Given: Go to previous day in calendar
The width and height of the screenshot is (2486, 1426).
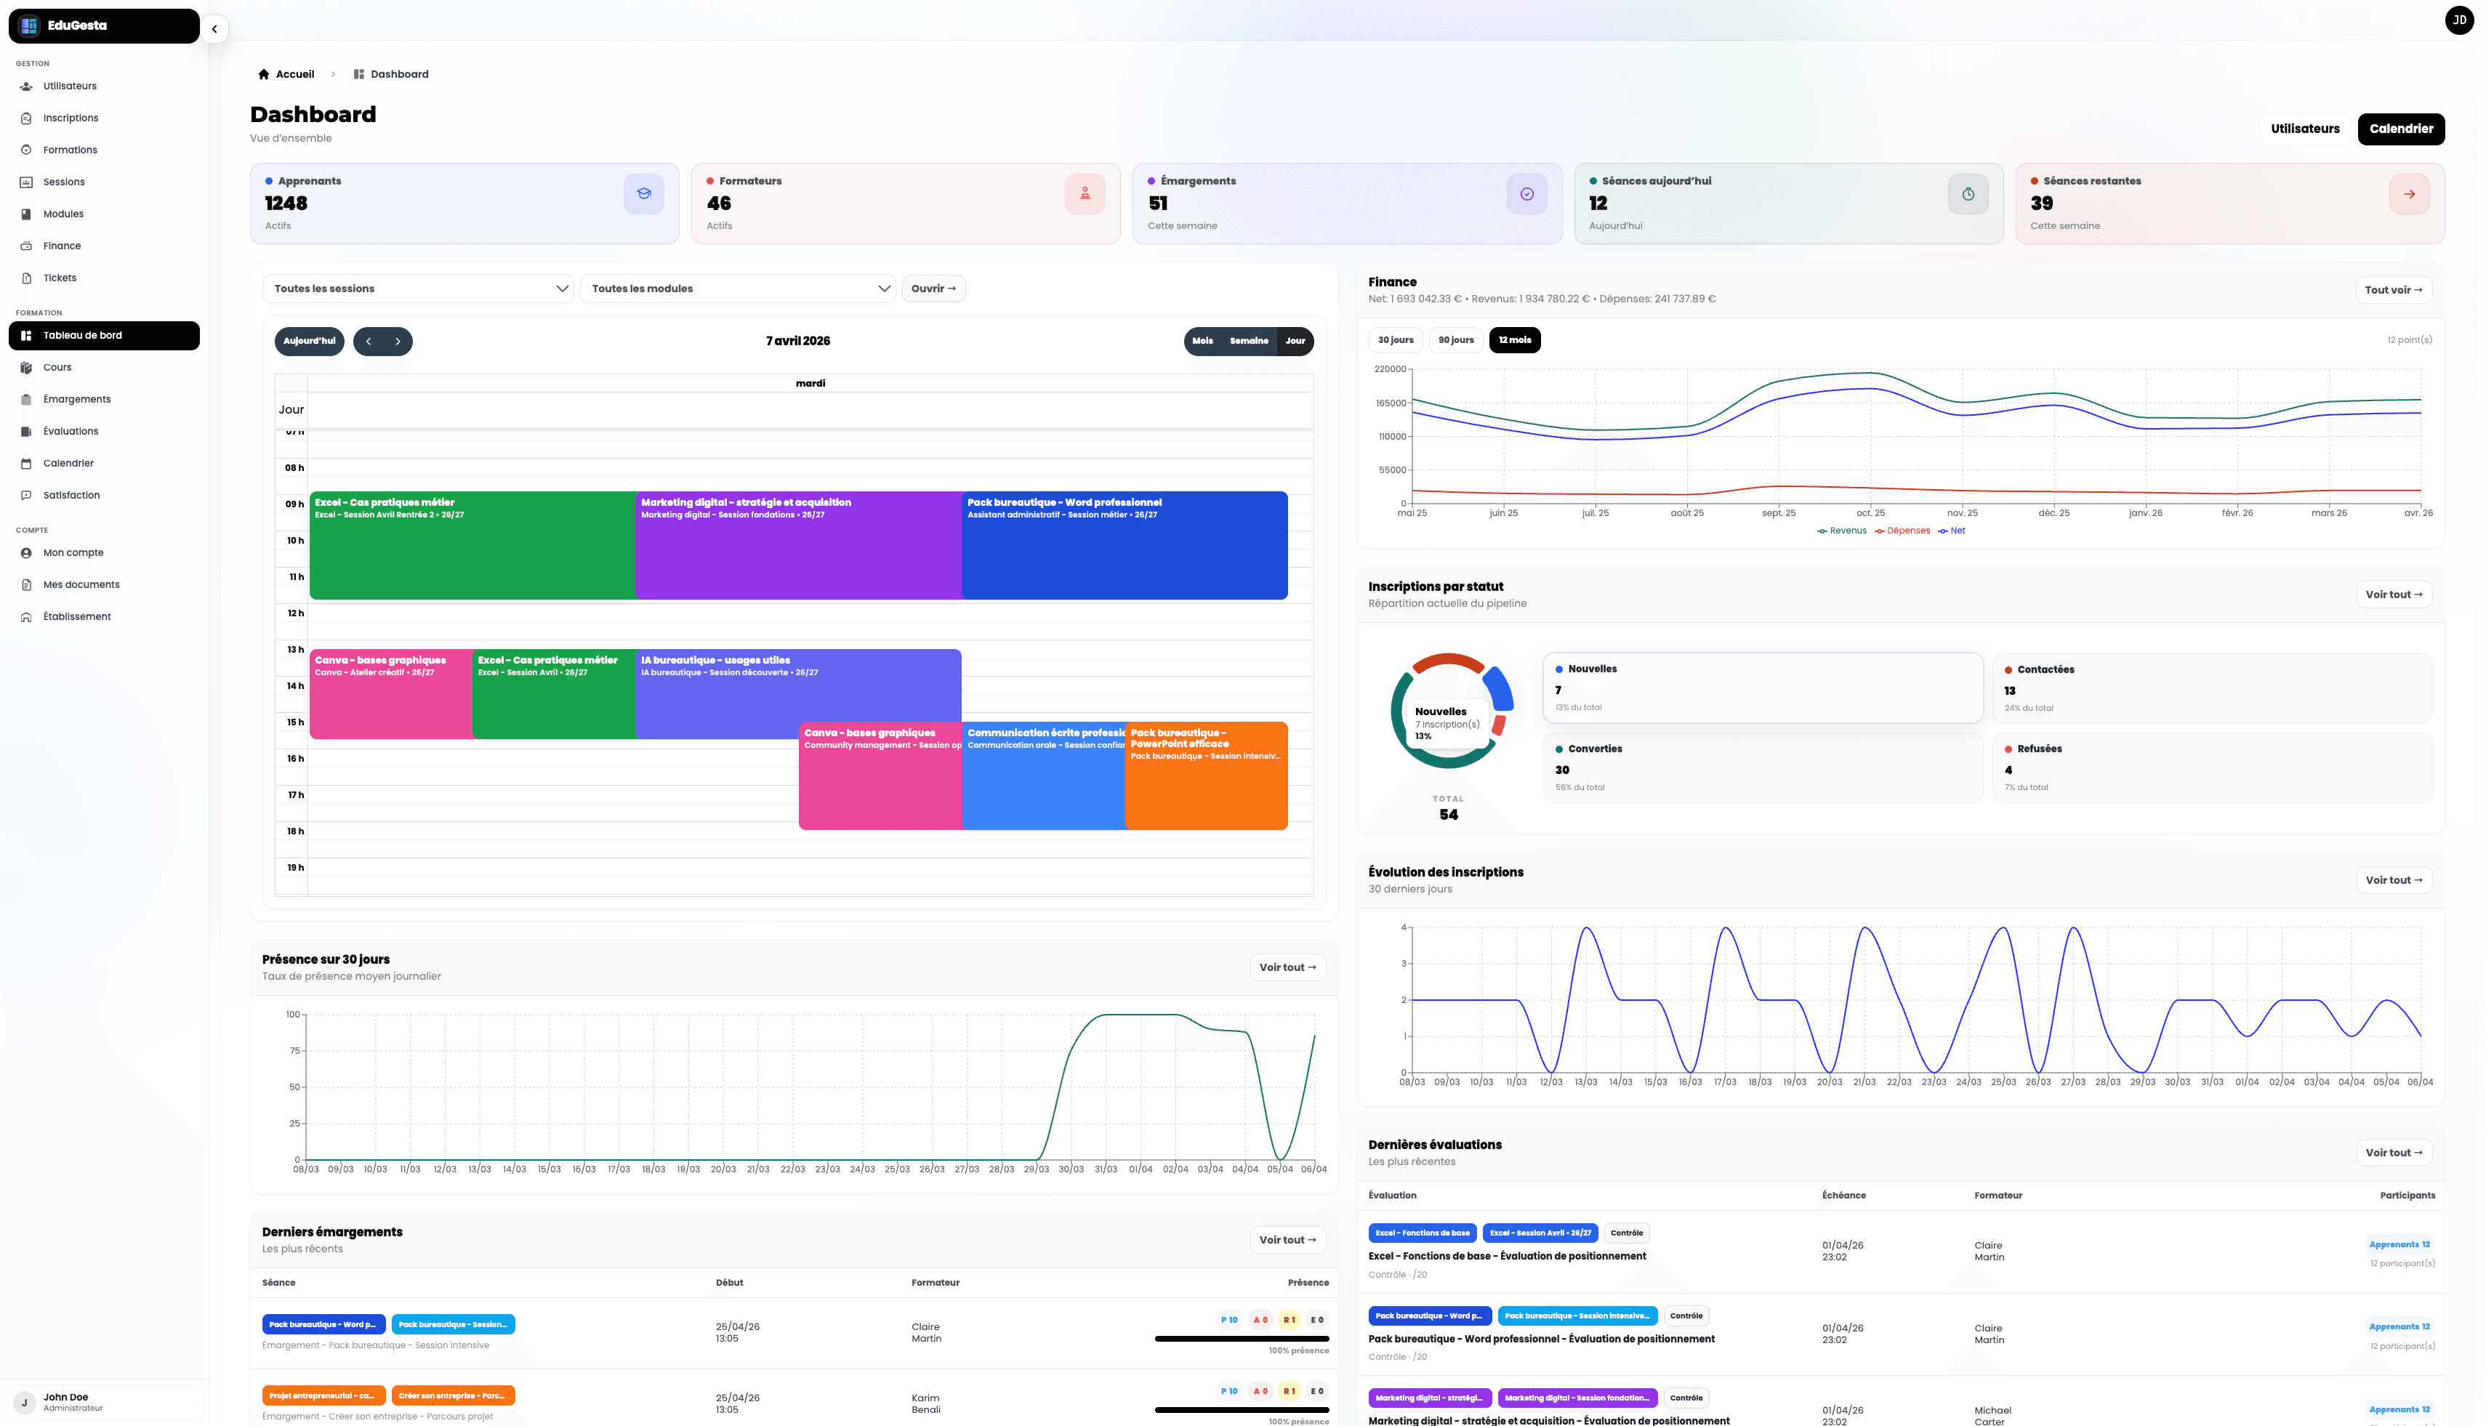Looking at the screenshot, I should click(369, 342).
